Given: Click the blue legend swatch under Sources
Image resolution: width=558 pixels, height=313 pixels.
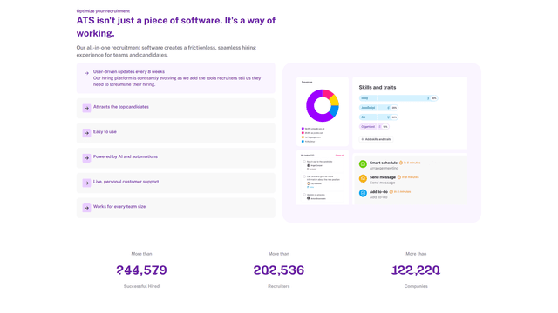Looking at the screenshot, I should click(x=303, y=141).
